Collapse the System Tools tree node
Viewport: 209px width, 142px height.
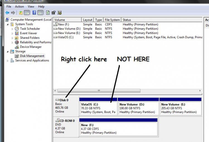8,25
